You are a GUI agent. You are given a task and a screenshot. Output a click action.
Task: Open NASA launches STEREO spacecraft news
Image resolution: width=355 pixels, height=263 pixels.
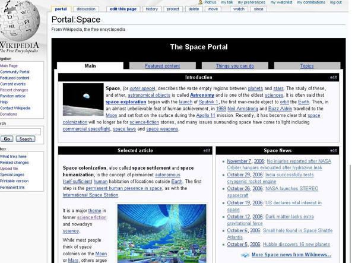pos(292,189)
